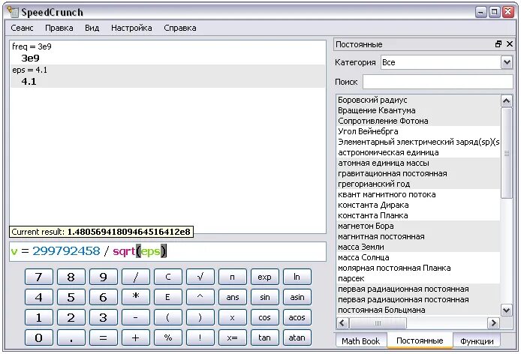Click the open parenthesis key

point(168,317)
